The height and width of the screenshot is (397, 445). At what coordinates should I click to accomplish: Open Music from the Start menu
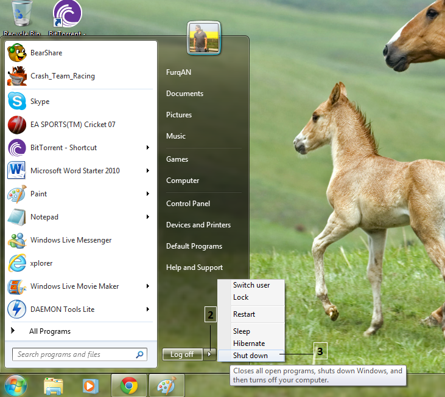176,136
